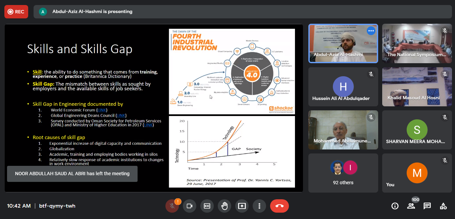The width and height of the screenshot is (455, 219).
Task: Show the people participants panel
Action: point(411,206)
